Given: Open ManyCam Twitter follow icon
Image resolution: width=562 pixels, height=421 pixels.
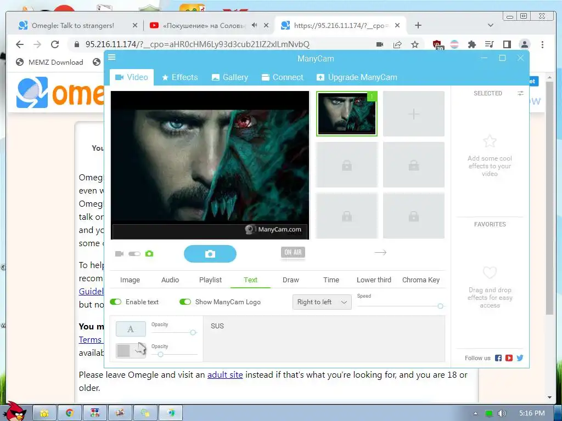Looking at the screenshot, I should click(x=520, y=358).
